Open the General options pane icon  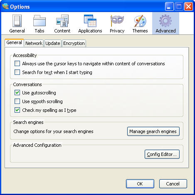coord(17,24)
